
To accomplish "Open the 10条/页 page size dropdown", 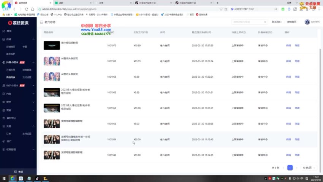I will pos(309,168).
